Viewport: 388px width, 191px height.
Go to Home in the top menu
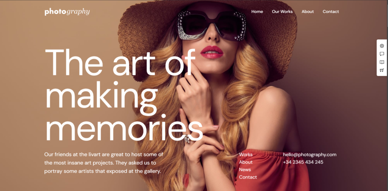[257, 12]
